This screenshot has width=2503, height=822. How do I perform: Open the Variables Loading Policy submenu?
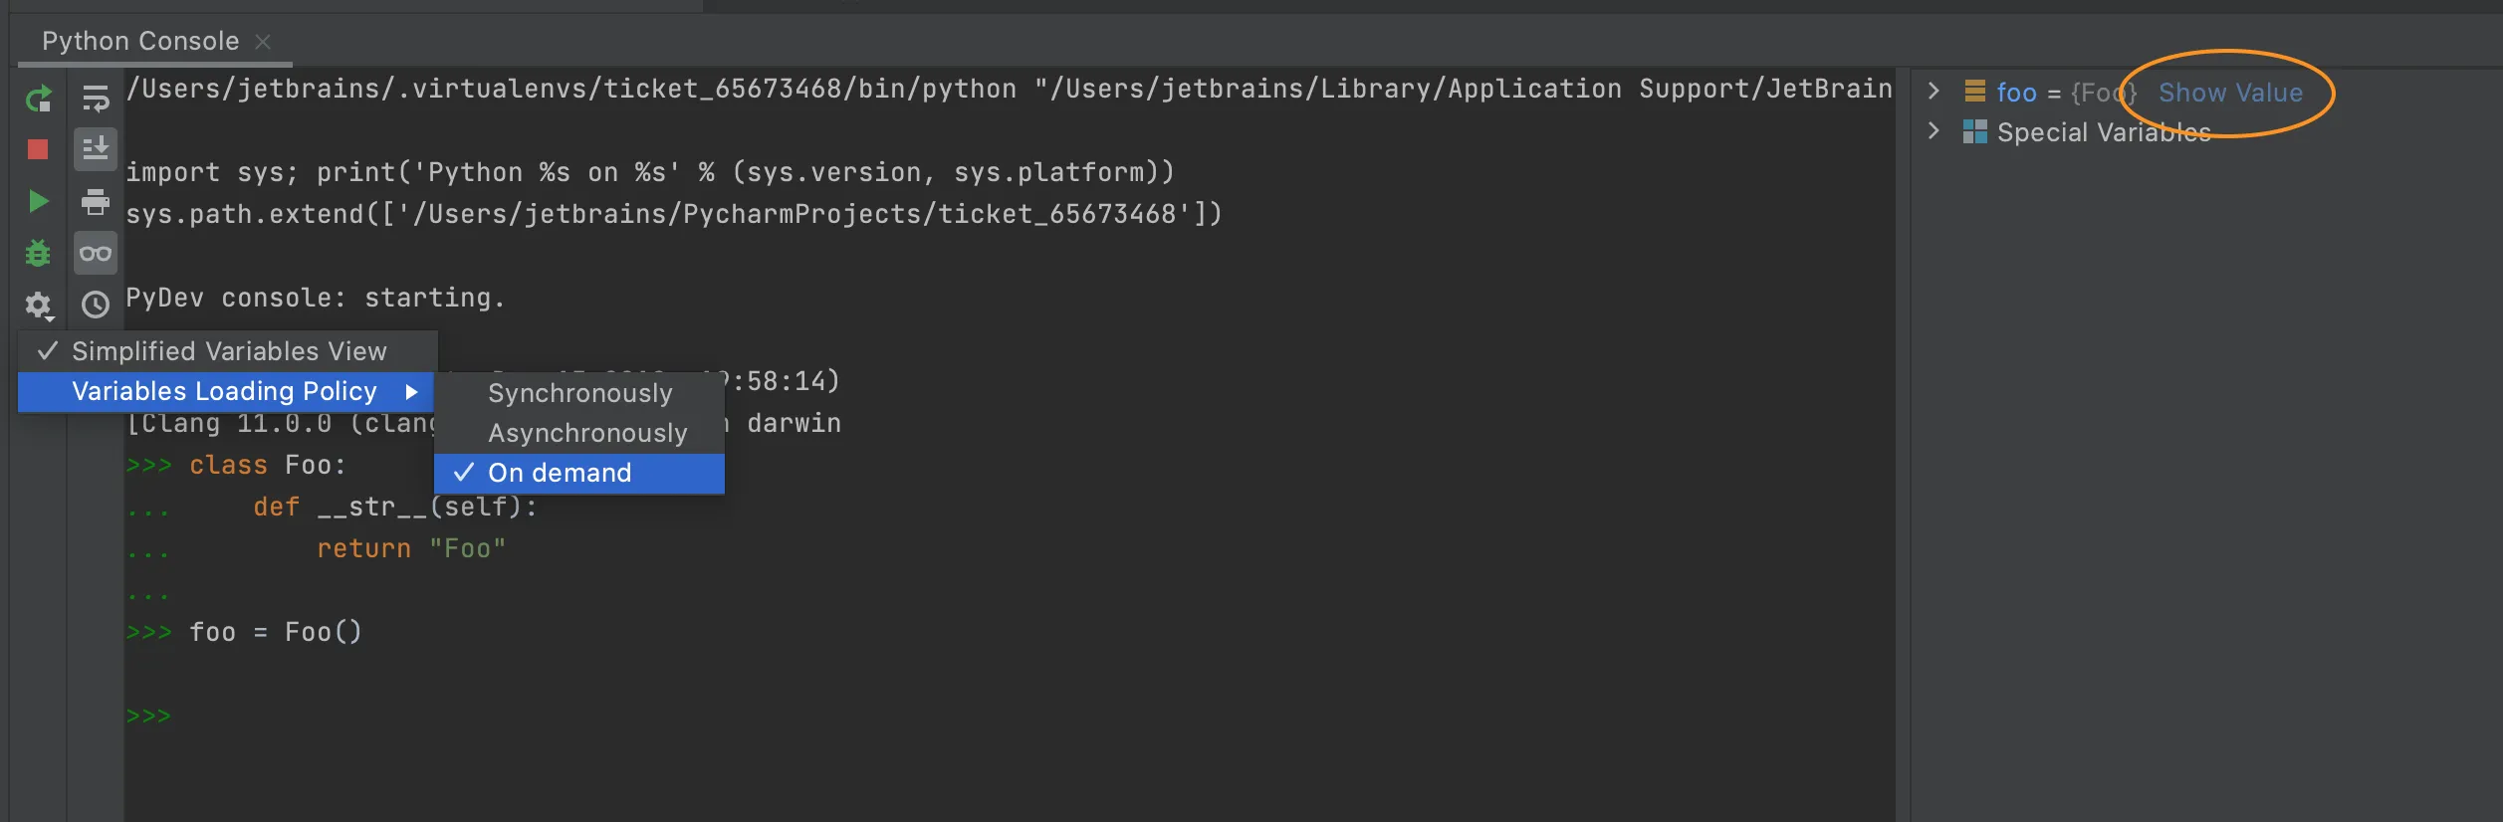[x=225, y=391]
